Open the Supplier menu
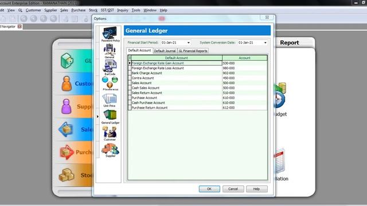The image size is (367, 206). pos(50,10)
